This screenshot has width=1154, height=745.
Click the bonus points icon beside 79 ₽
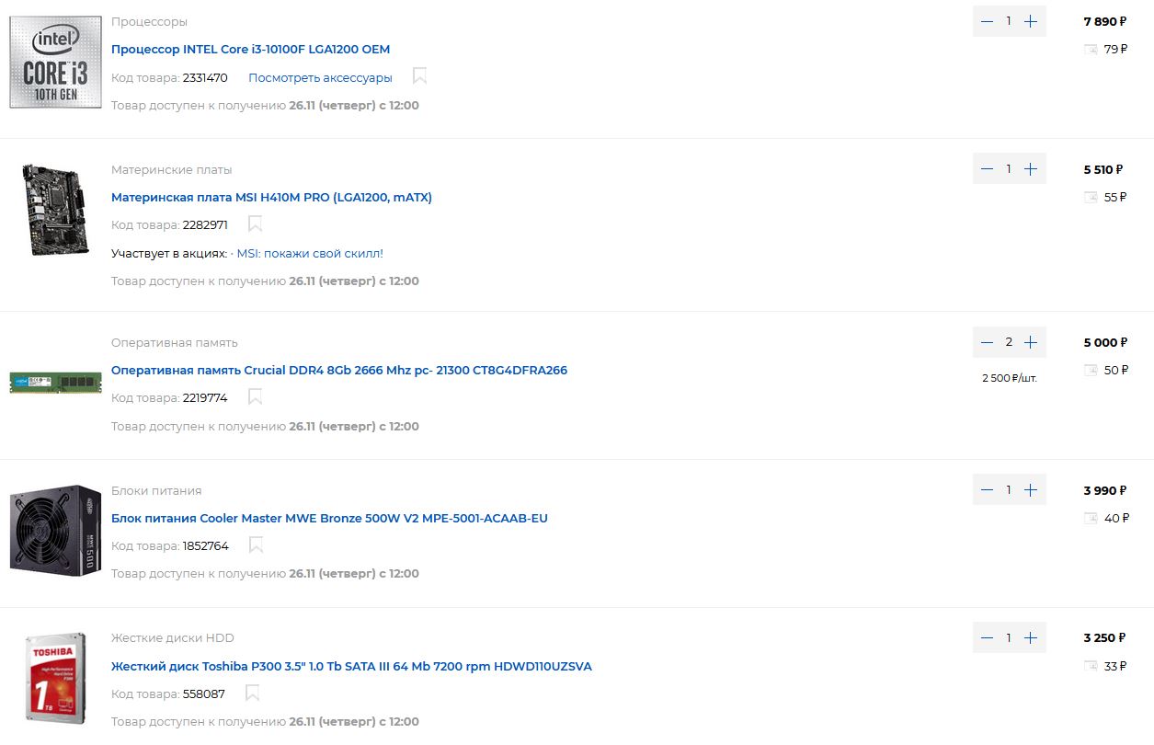point(1091,49)
